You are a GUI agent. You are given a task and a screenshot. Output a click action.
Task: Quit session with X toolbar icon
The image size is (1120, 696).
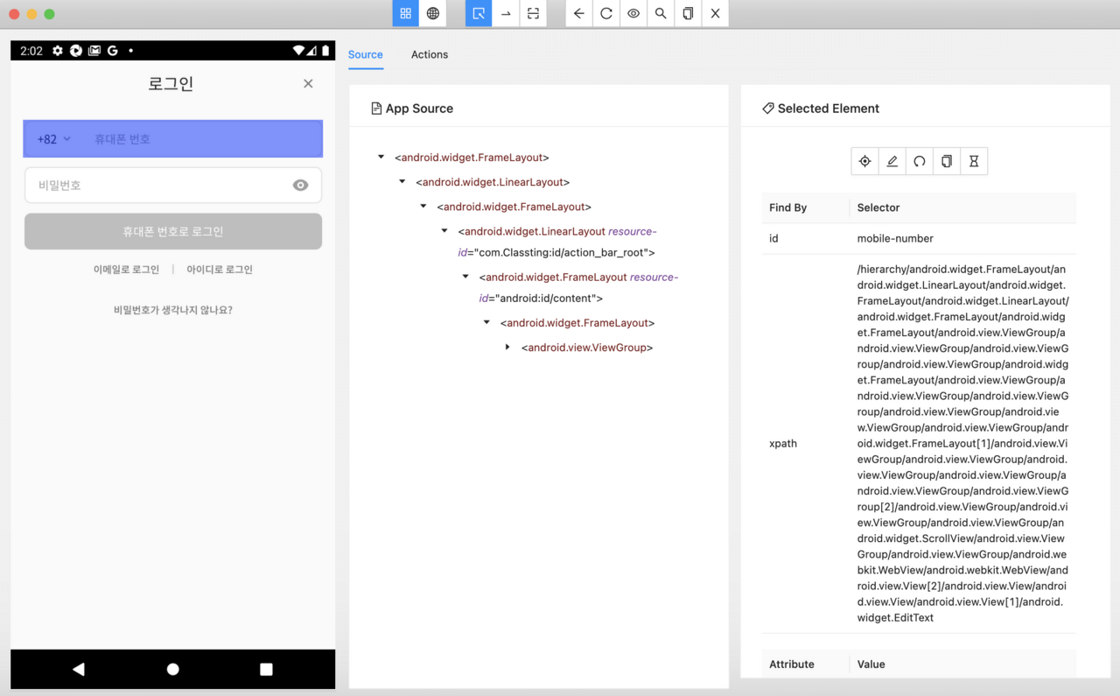tap(715, 14)
